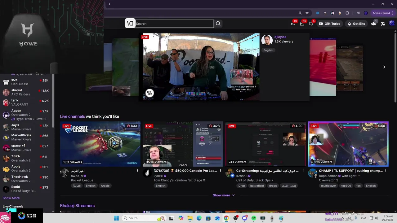Click the Windows taskbar search box
Viewport: 397px width, 223px height.
pyautogui.click(x=144, y=218)
